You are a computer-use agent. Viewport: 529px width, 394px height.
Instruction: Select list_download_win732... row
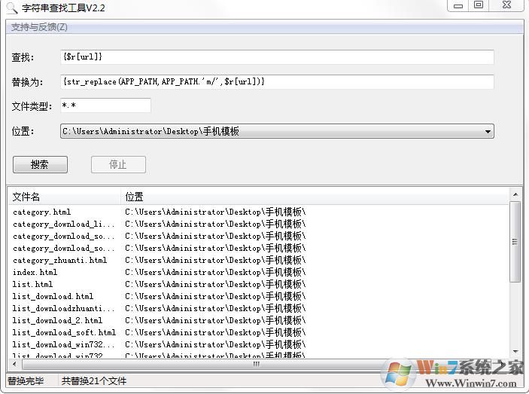[64, 345]
